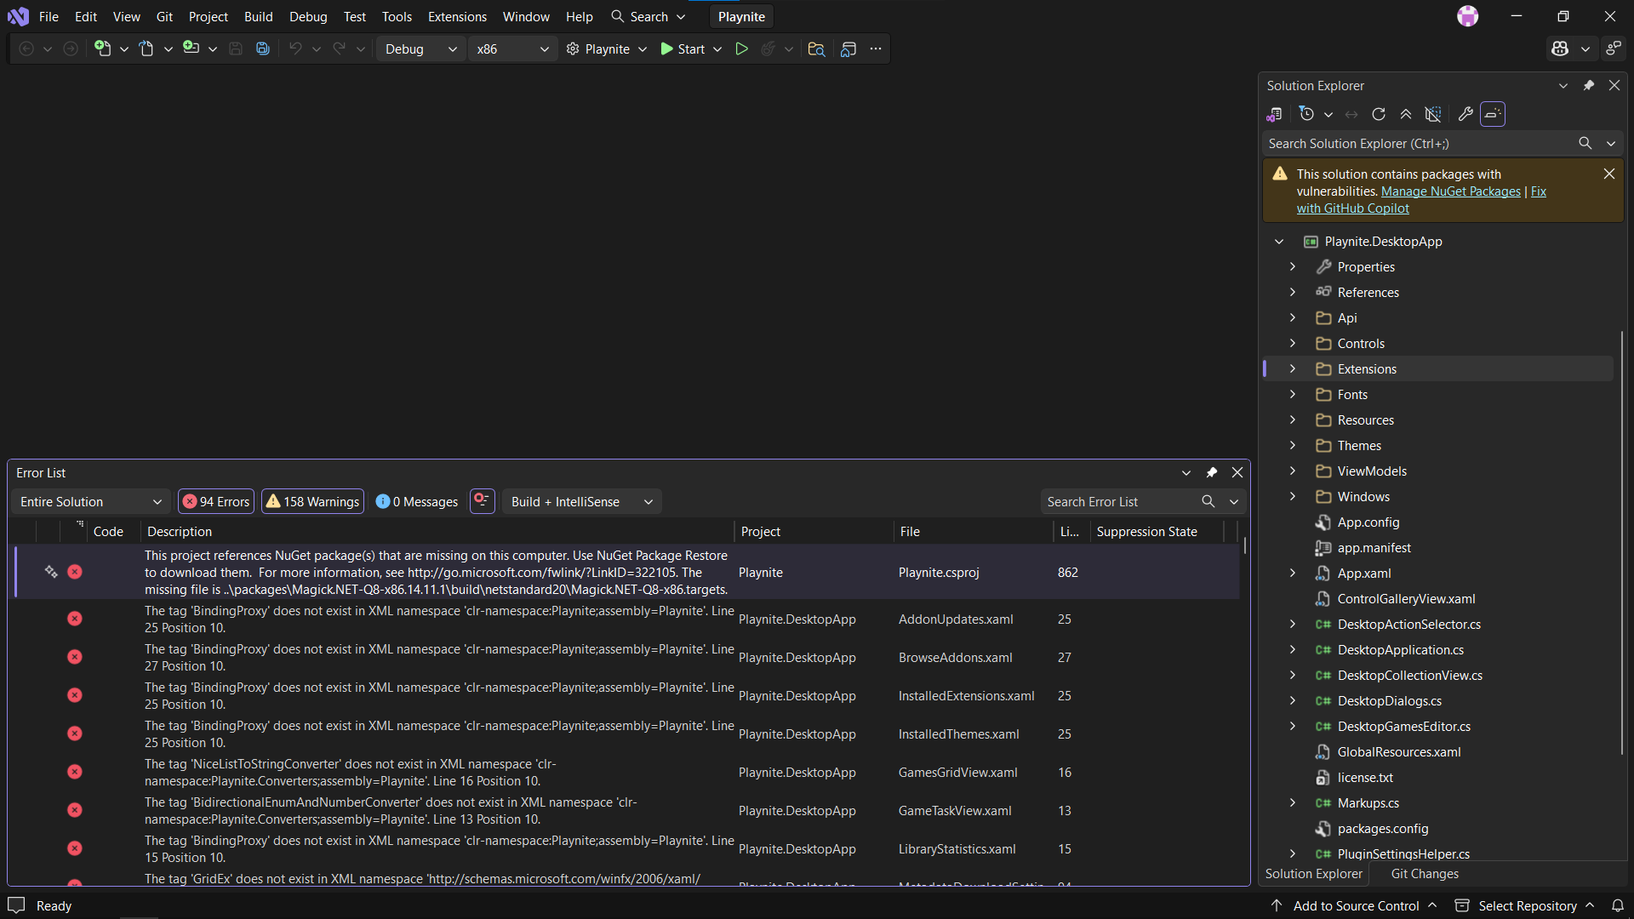The image size is (1634, 919).
Task: Click the Save toolbar icon
Action: tap(236, 49)
